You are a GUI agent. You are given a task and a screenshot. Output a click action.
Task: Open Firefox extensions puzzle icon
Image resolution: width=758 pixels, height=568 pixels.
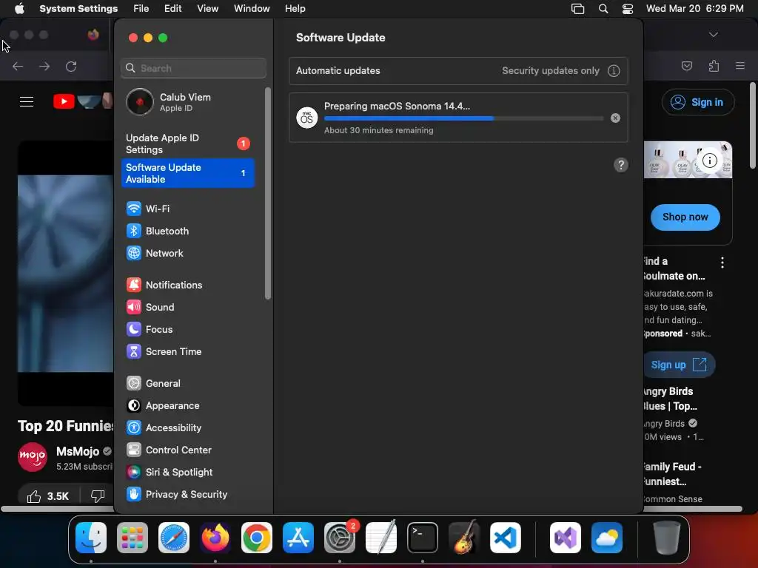click(714, 66)
